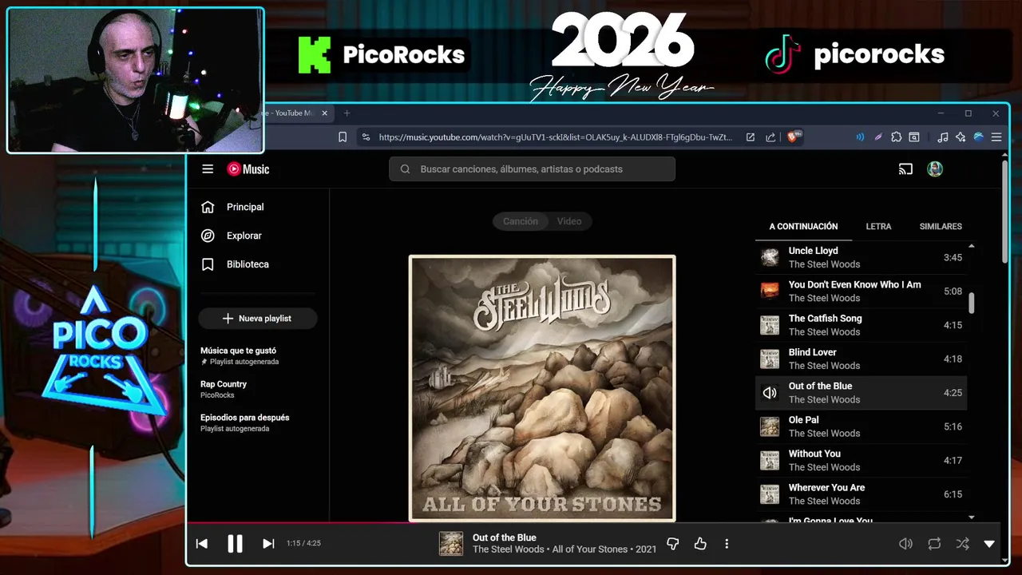Open a new browser tab

click(x=347, y=113)
